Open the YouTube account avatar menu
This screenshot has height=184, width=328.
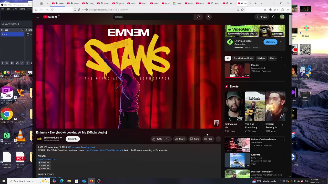(282, 17)
